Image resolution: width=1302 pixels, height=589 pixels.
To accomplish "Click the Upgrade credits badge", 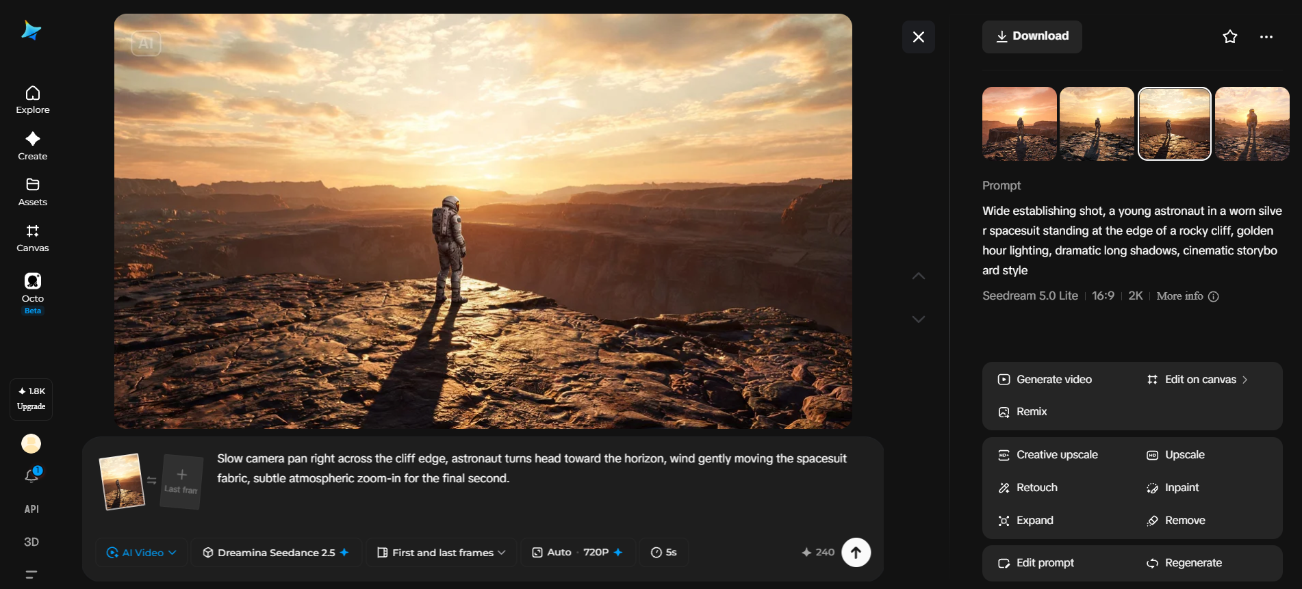I will [31, 399].
